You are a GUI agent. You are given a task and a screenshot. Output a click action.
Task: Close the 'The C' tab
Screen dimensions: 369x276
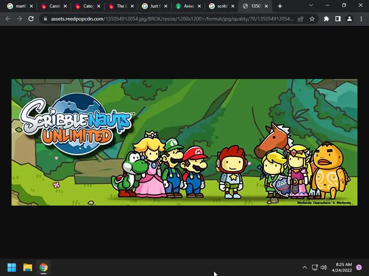point(132,6)
